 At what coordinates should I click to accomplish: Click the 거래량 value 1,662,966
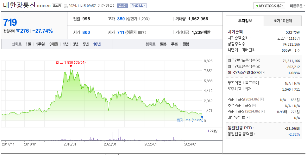point(198,19)
